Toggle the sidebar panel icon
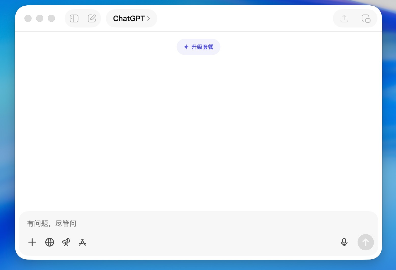 [74, 19]
